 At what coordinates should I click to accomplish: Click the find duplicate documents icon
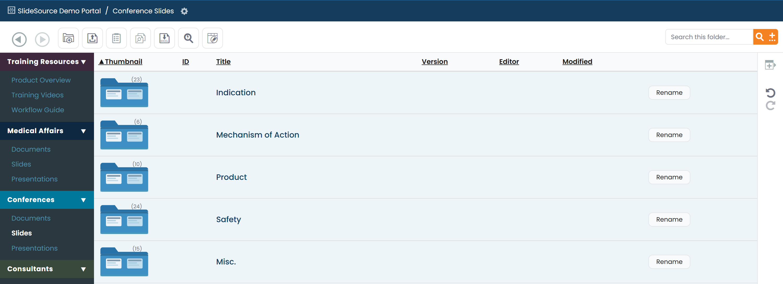pos(140,38)
